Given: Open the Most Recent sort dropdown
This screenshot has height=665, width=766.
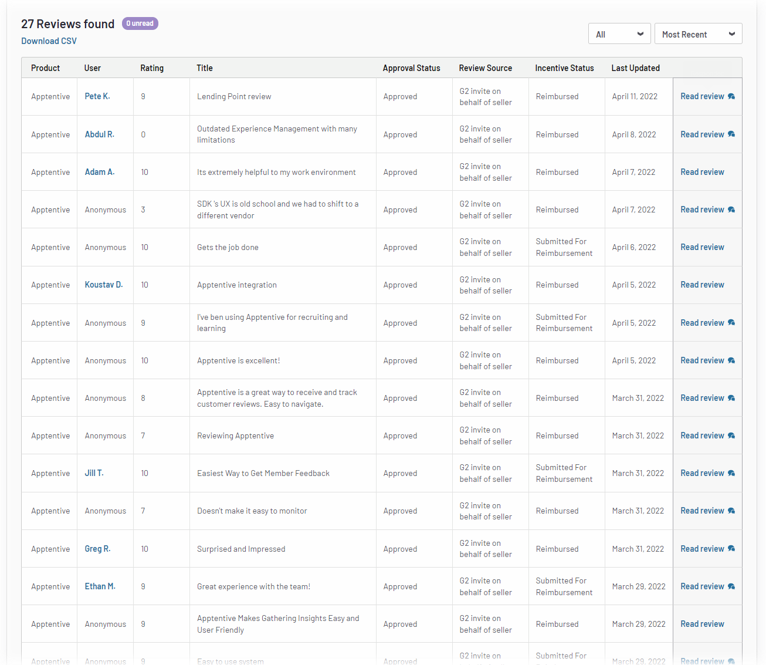Looking at the screenshot, I should pos(698,33).
